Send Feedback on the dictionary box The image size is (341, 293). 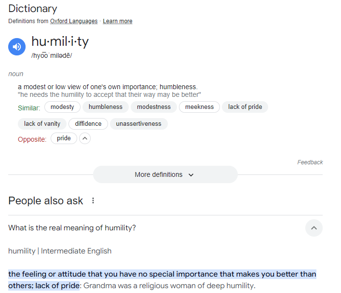(x=310, y=162)
